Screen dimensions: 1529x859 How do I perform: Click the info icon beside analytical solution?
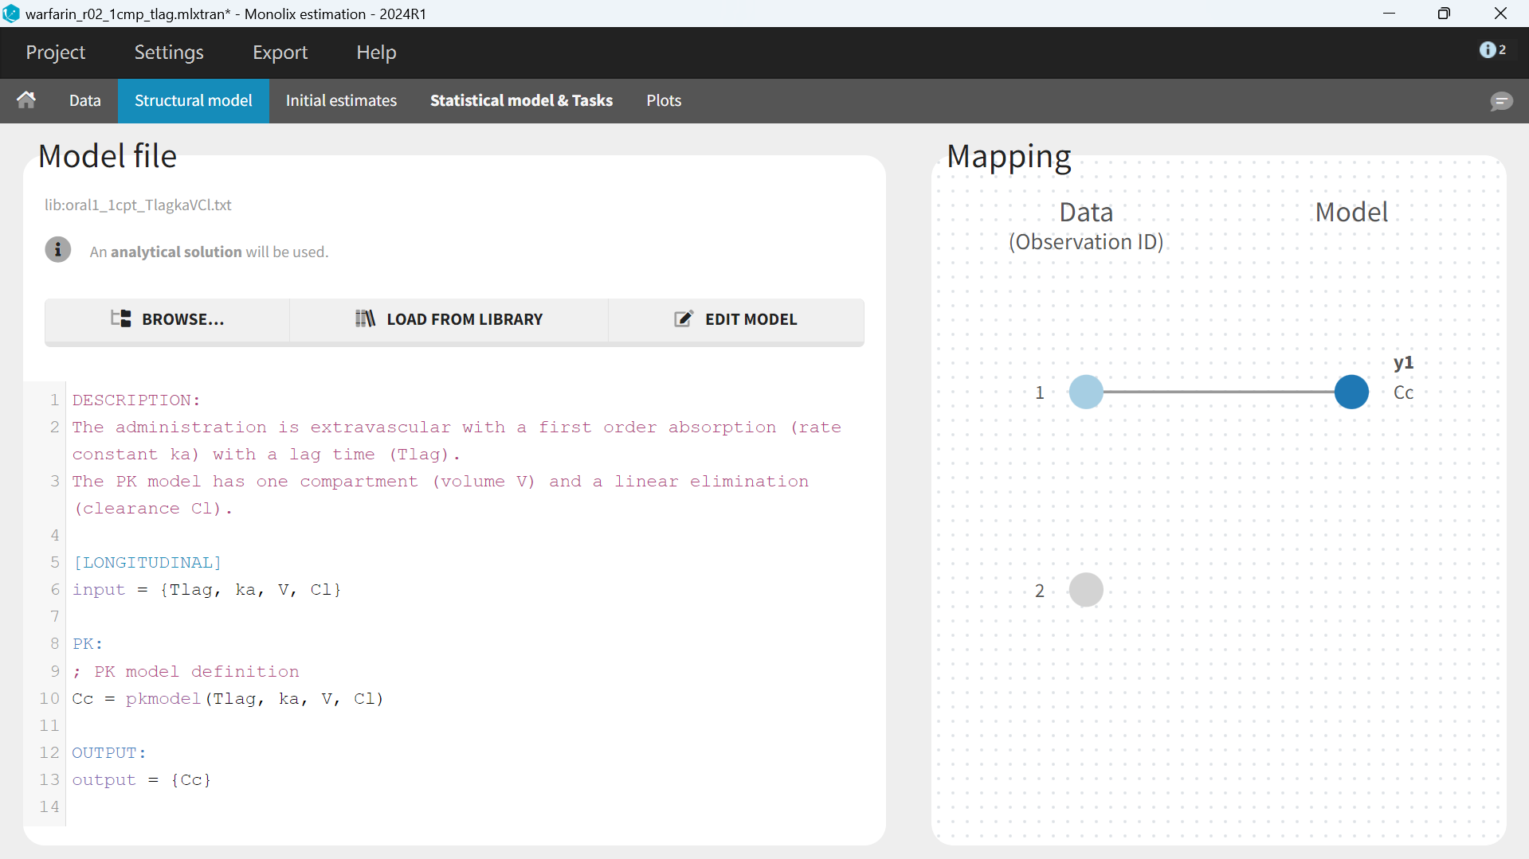click(57, 250)
